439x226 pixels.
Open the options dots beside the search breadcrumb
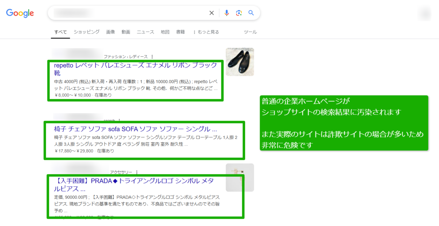(x=119, y=120)
